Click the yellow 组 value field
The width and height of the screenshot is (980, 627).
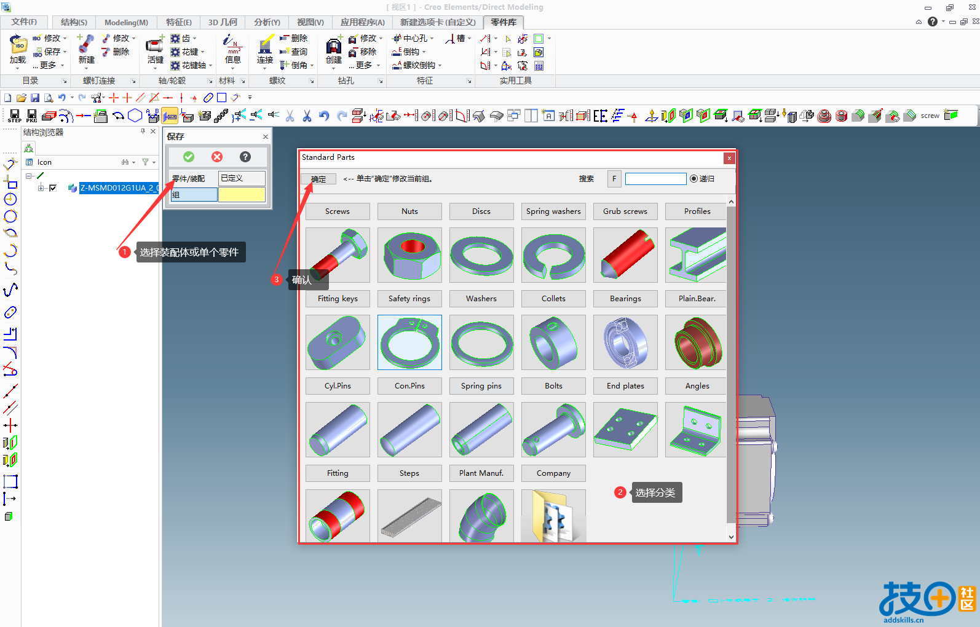pos(242,195)
